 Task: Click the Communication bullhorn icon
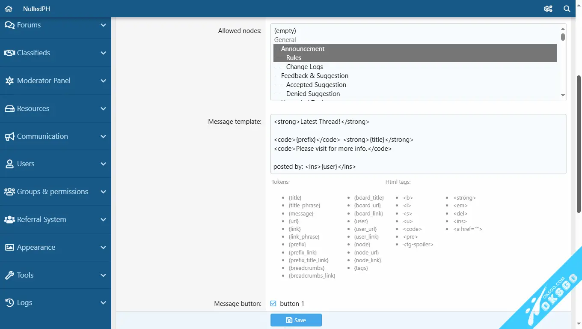[9, 136]
